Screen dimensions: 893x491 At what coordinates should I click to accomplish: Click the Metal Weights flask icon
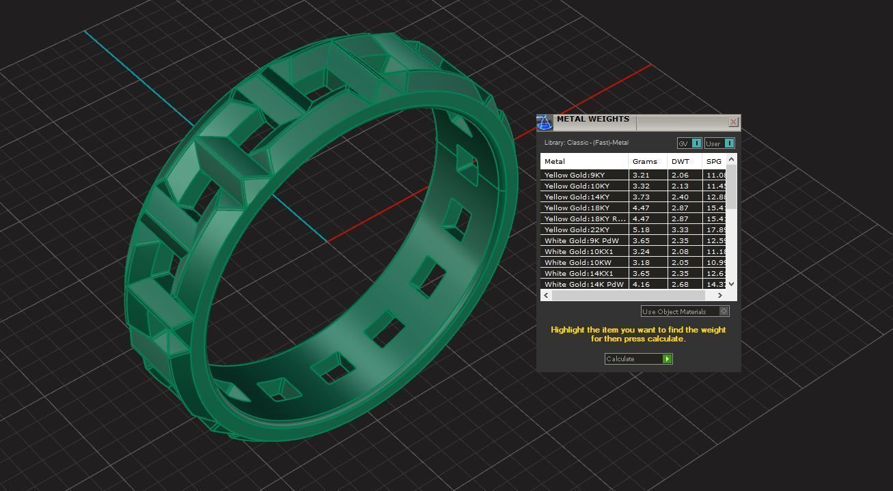tap(544, 122)
